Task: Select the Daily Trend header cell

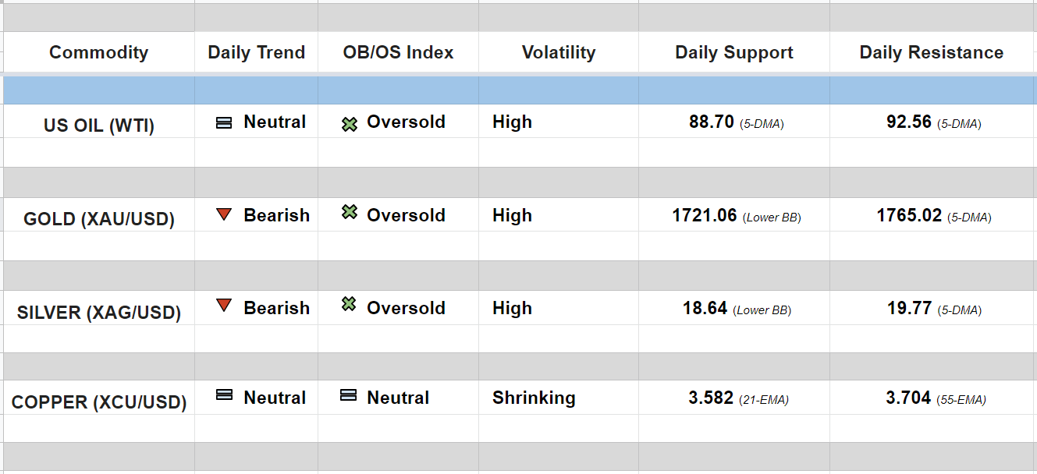Action: point(256,52)
